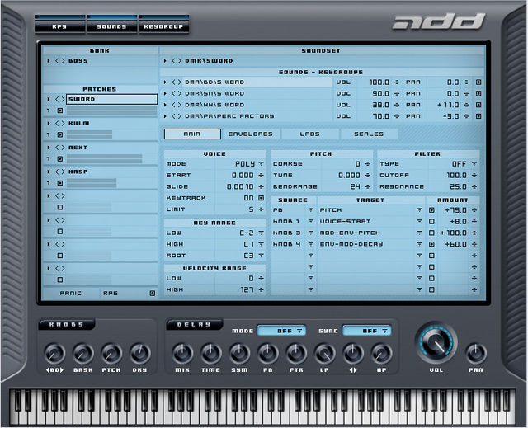Click the BD knob
Image resolution: width=528 pixels, height=428 pixels.
coord(54,354)
